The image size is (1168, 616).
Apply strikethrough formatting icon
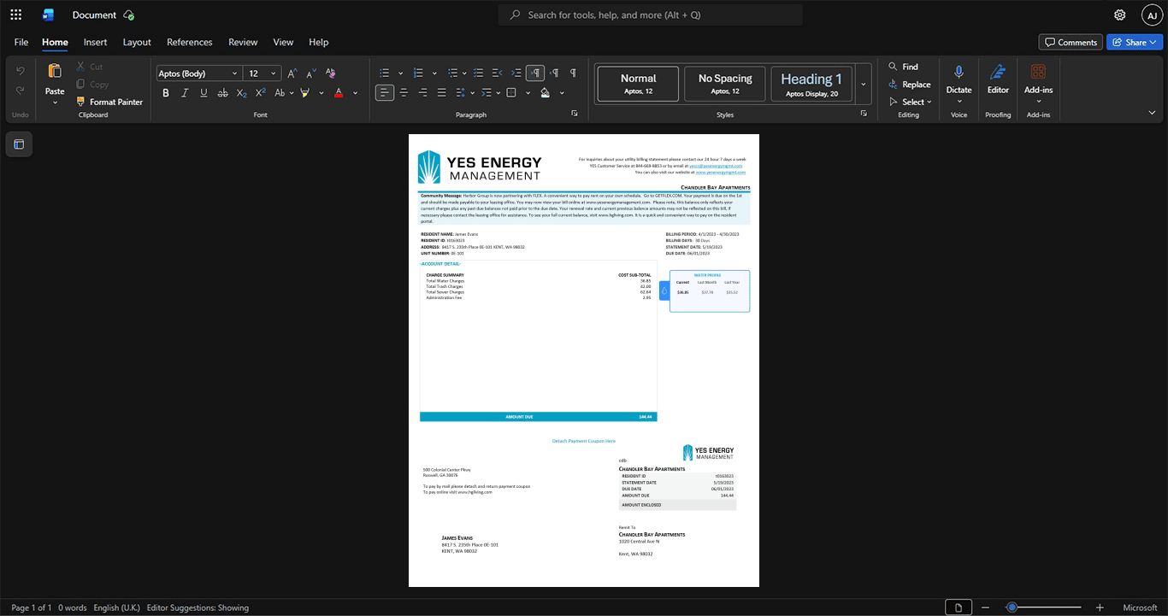tap(222, 92)
